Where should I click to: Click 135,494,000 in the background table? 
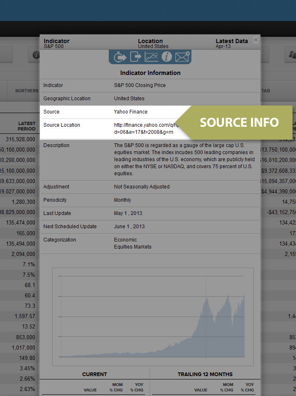pos(21,244)
